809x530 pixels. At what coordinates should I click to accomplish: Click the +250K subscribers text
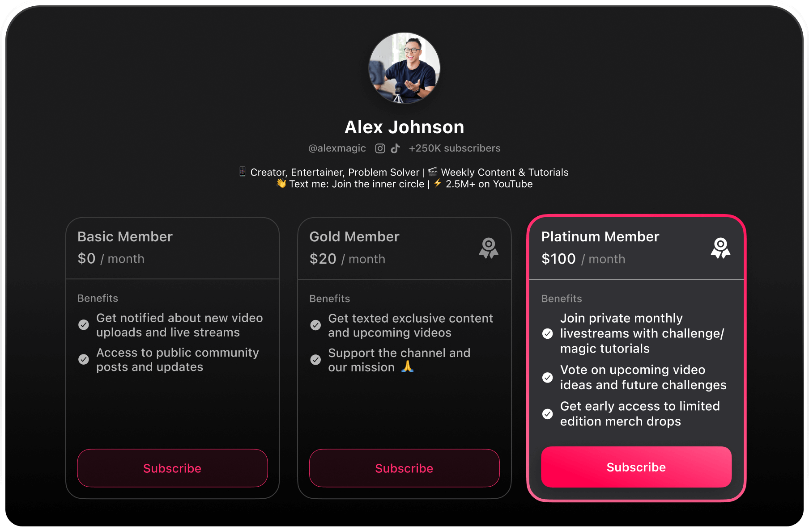(454, 148)
